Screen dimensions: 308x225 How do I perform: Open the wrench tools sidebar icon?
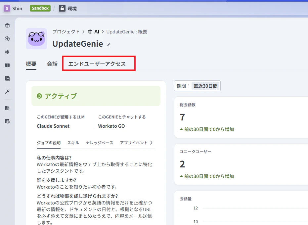coord(7,92)
